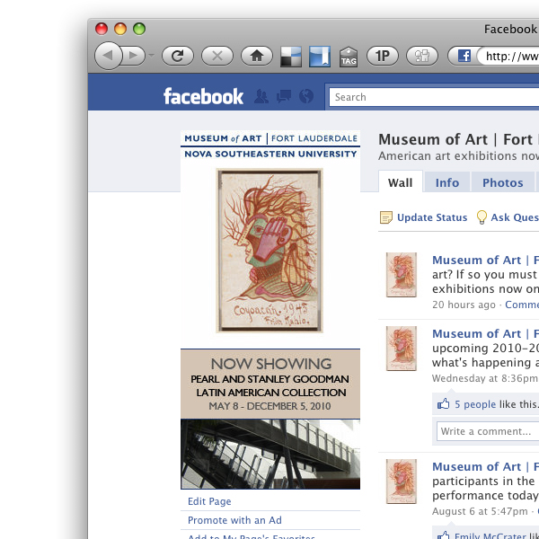Image resolution: width=539 pixels, height=539 pixels.
Task: Click the blue bookmark ribbon toolbar icon
Action: 320,57
